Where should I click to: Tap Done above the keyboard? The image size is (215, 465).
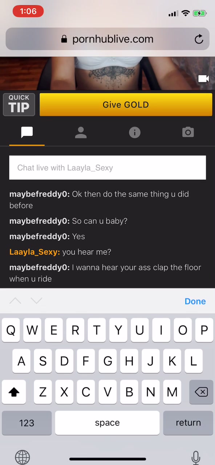coord(195,301)
